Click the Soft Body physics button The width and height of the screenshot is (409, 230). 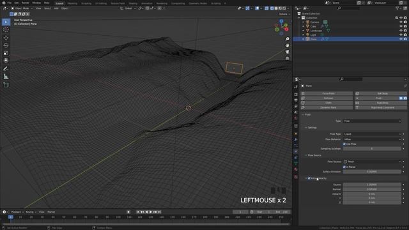[381, 93]
